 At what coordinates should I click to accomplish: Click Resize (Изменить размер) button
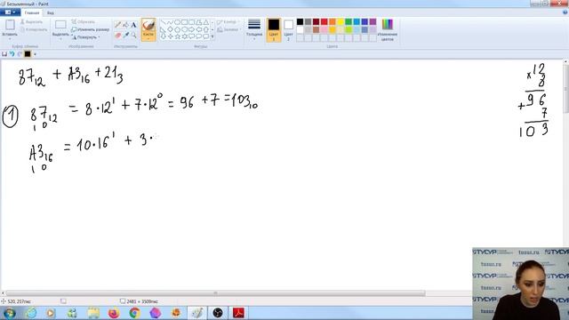point(91,29)
